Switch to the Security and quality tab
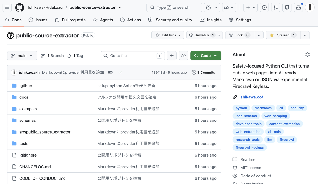318x184 pixels. tap(170, 20)
